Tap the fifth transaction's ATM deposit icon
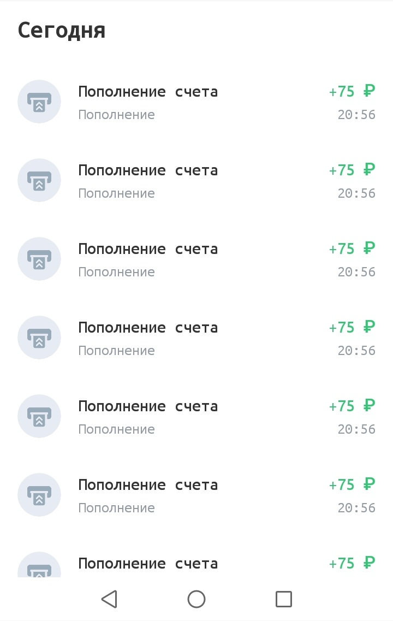393x621 pixels. 39,416
